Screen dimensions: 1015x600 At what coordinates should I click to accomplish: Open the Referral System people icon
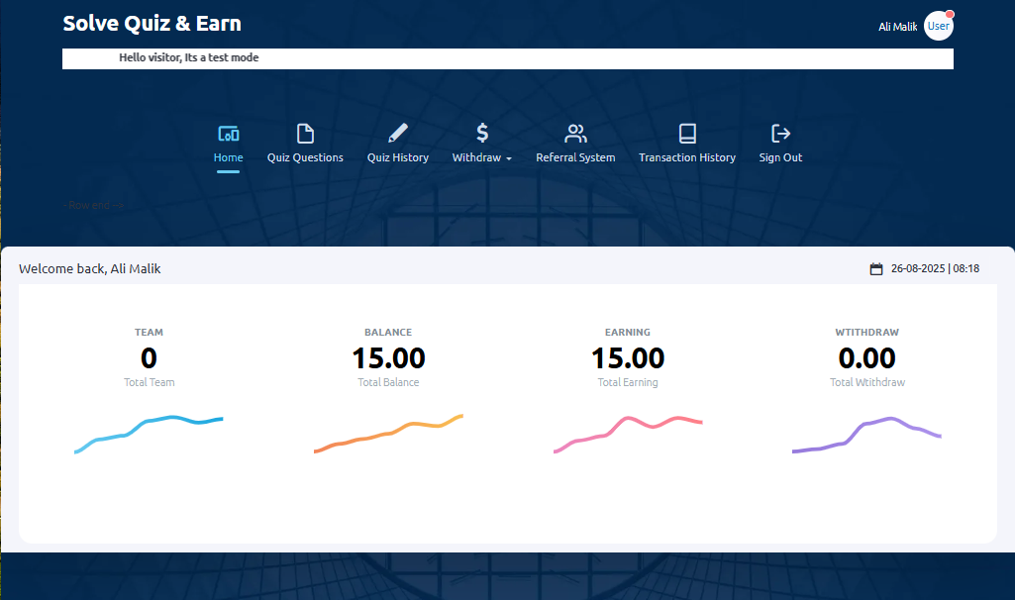[575, 134]
